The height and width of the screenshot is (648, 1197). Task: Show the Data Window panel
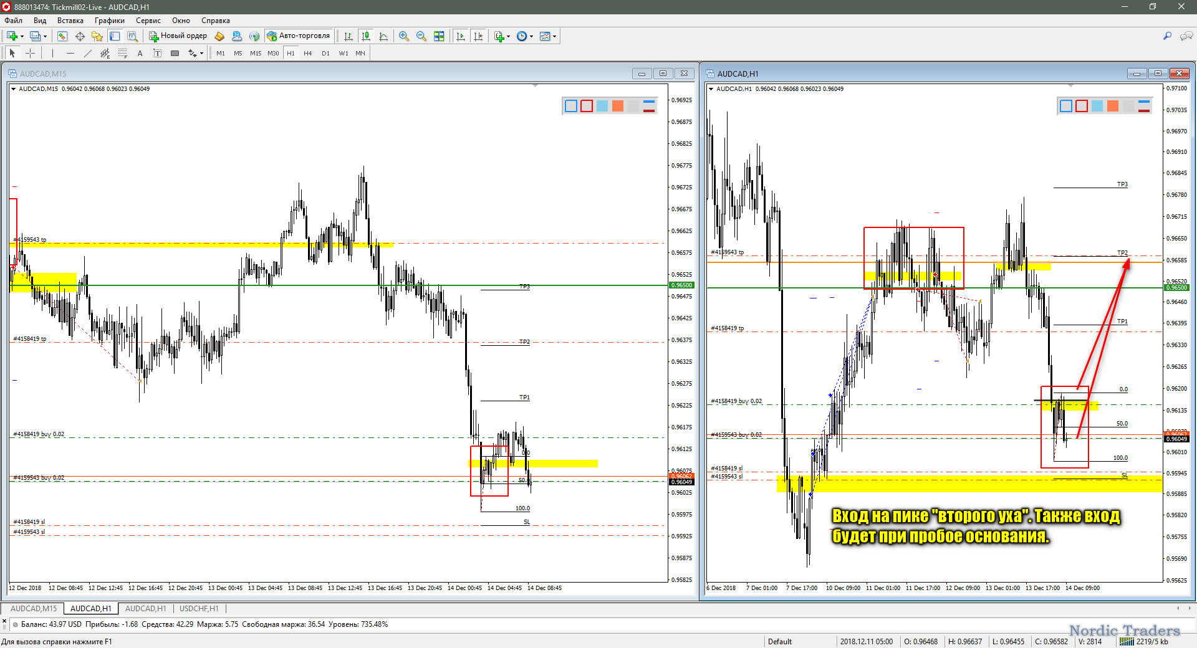tap(80, 36)
